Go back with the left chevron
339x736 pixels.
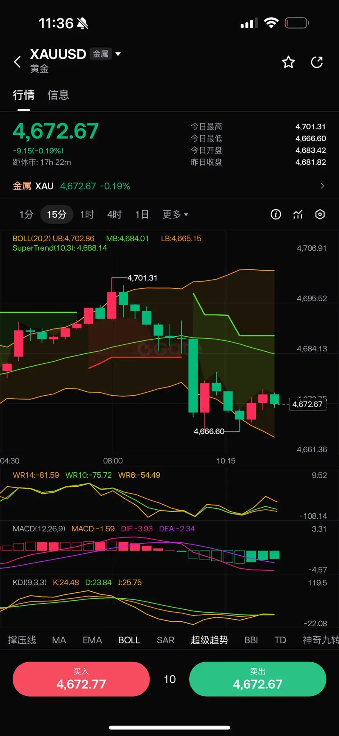tap(17, 62)
